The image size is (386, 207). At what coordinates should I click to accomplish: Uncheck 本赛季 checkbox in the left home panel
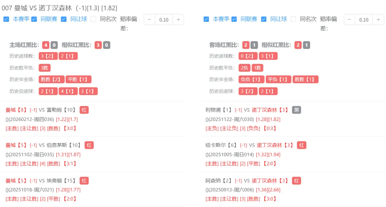click(6, 19)
